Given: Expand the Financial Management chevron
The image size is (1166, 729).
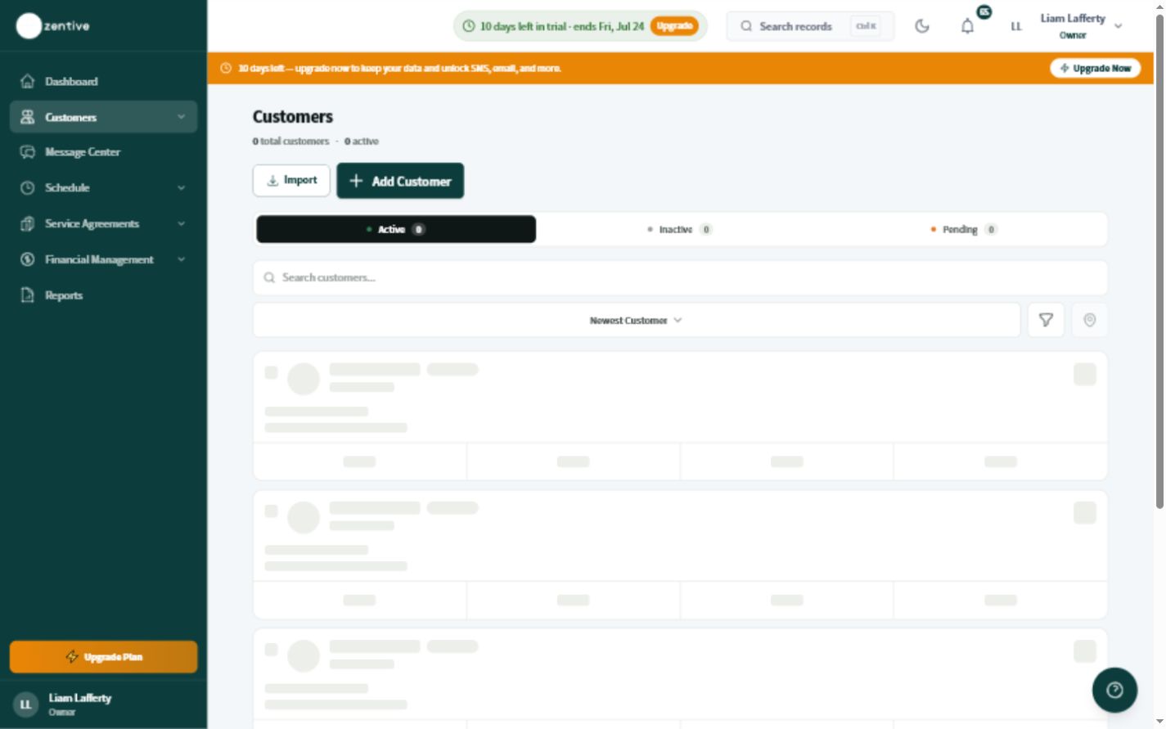Looking at the screenshot, I should [181, 259].
